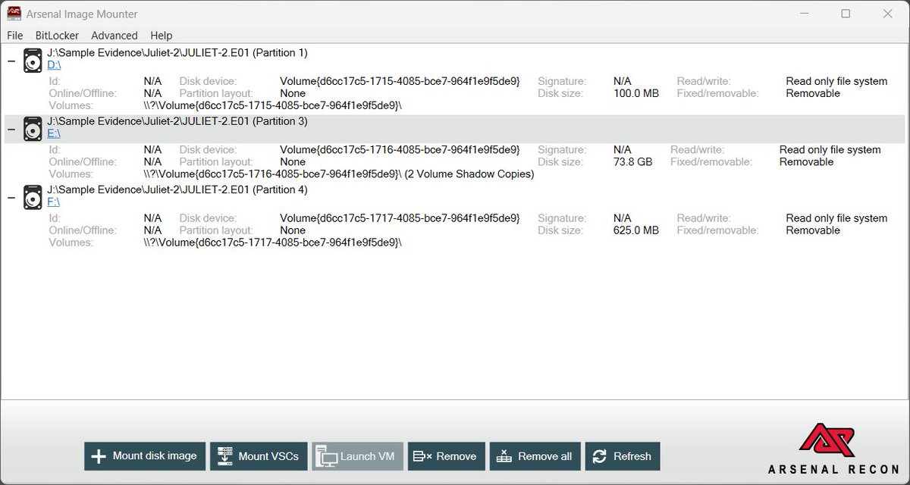Click the icon on the Mount VSCs button
The height and width of the screenshot is (485, 910).
pyautogui.click(x=224, y=456)
